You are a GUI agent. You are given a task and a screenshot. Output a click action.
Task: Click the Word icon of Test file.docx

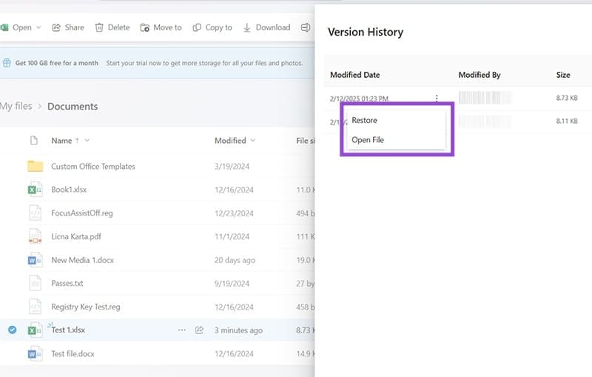(35, 353)
